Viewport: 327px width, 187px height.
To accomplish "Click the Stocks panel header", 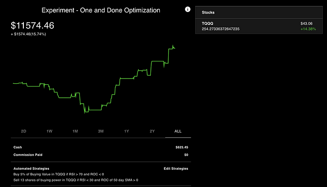I will [259, 13].
